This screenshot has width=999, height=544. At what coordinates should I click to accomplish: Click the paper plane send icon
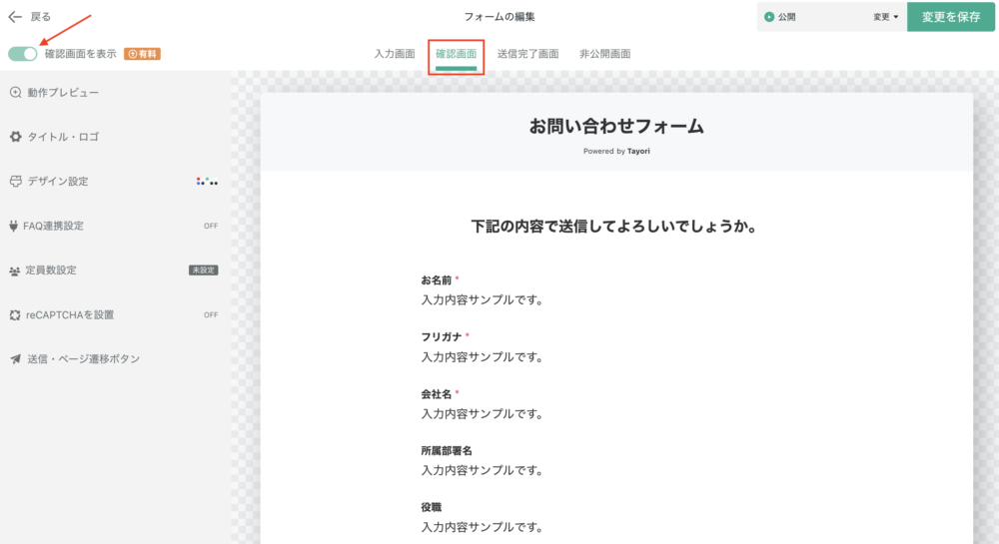(x=15, y=359)
